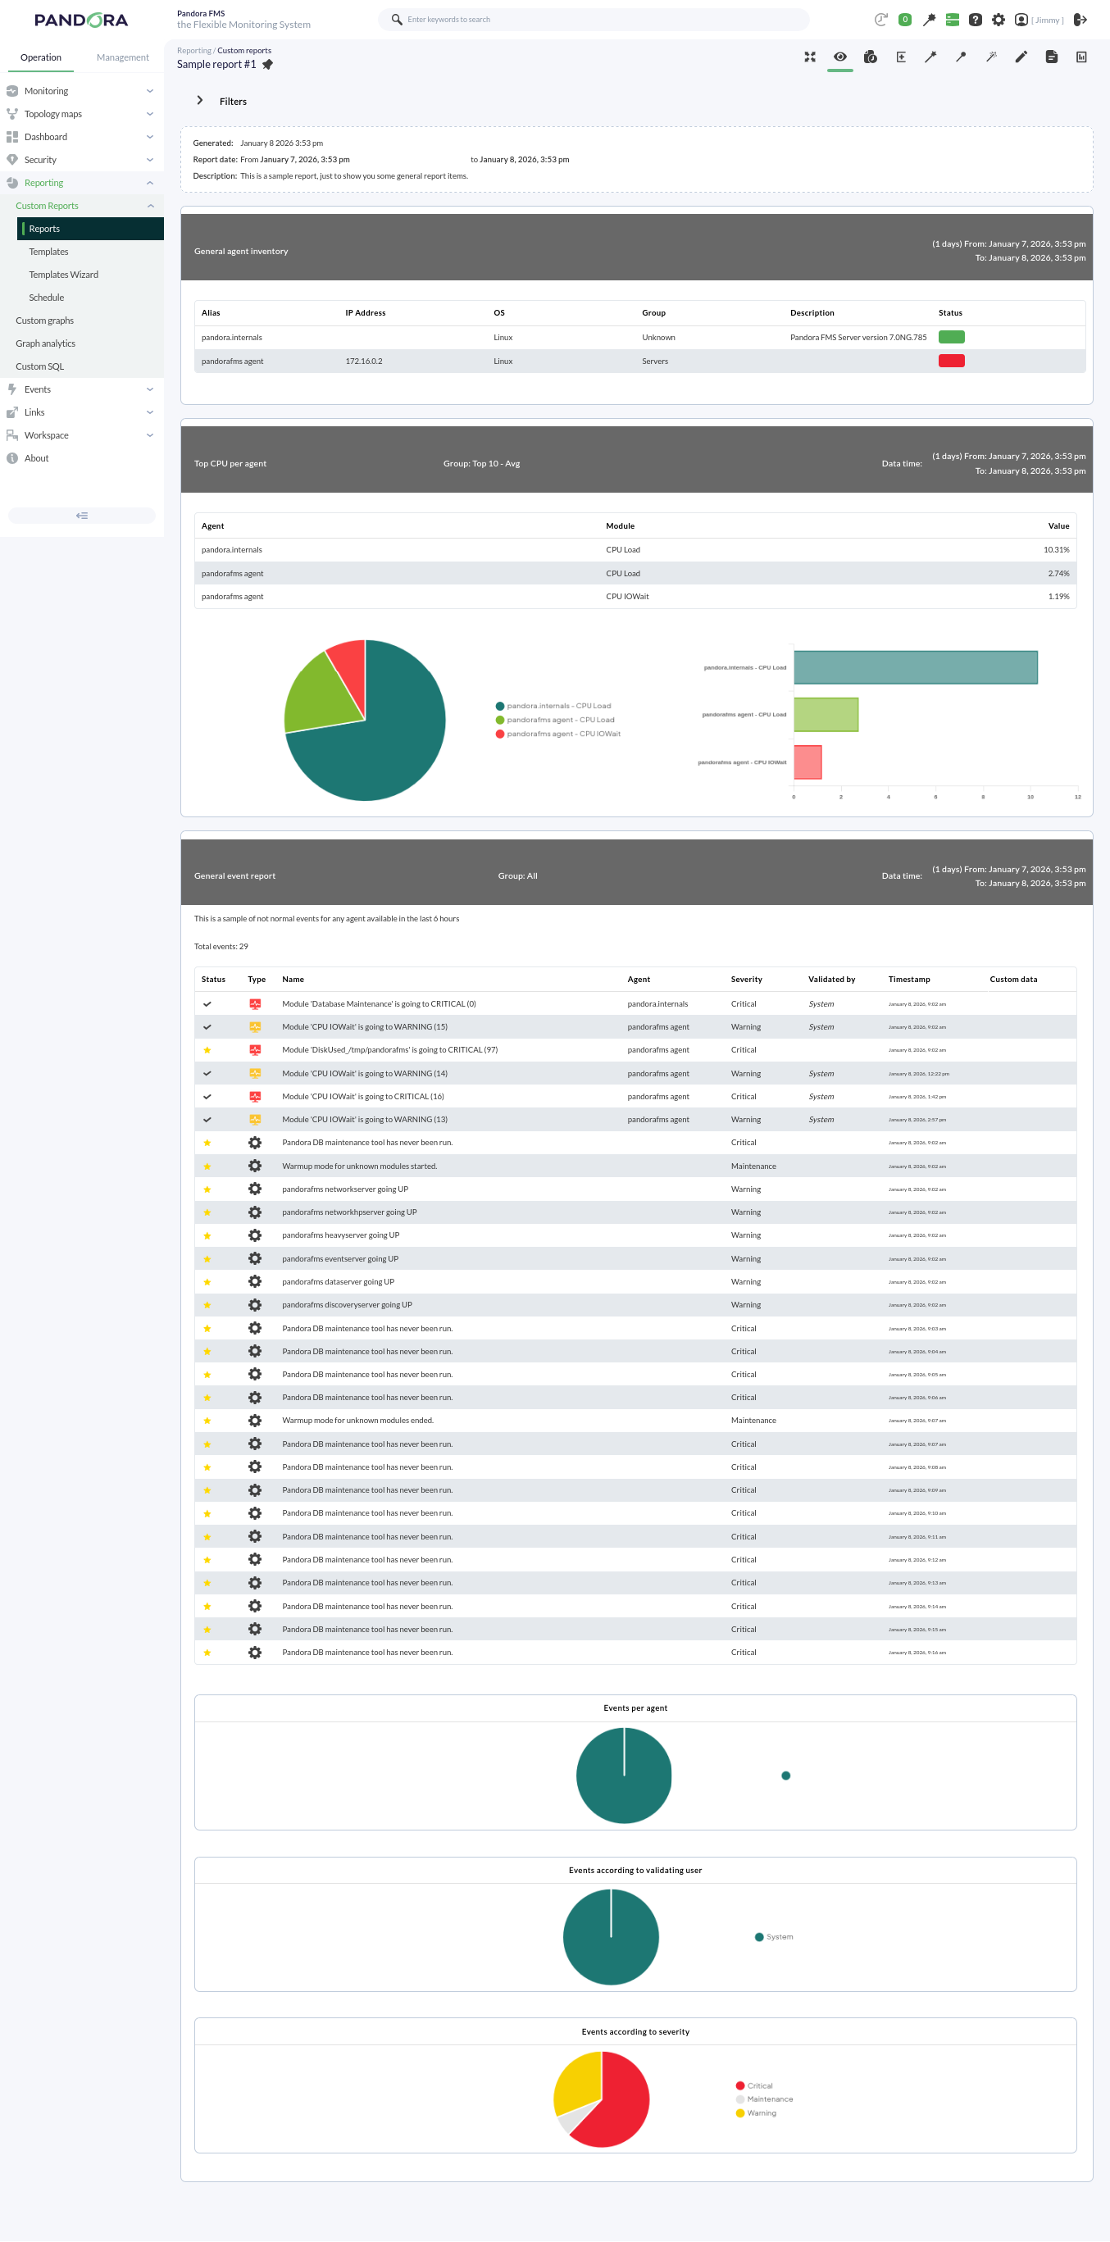This screenshot has width=1110, height=2242.
Task: Open the help question mark icon
Action: [975, 19]
